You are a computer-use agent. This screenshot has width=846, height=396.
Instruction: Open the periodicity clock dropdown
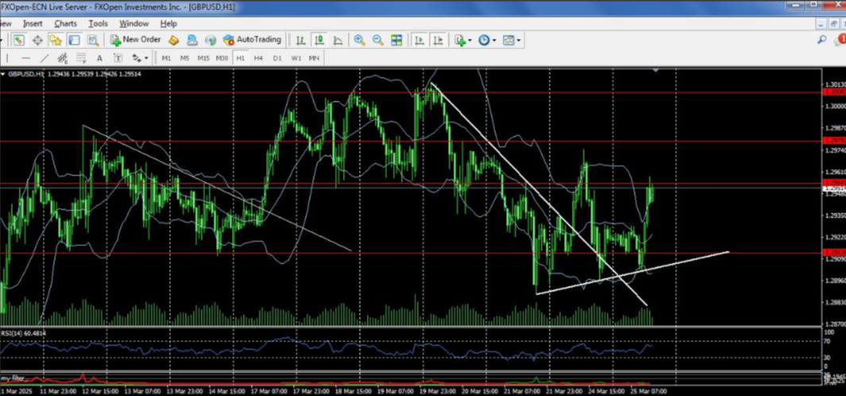tap(487, 40)
